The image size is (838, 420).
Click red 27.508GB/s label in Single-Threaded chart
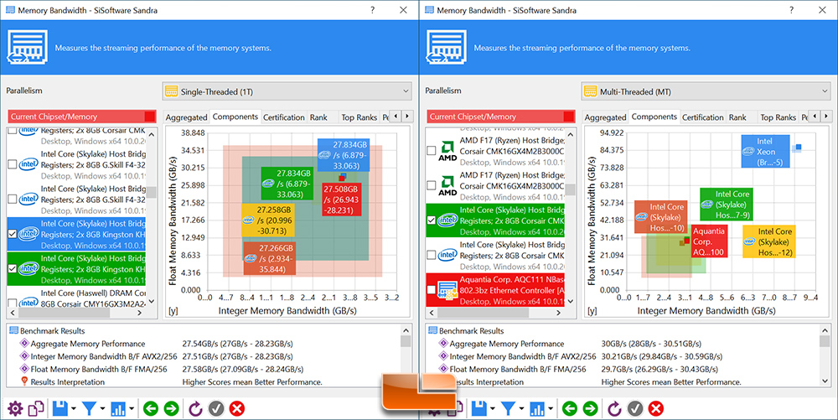pyautogui.click(x=342, y=200)
